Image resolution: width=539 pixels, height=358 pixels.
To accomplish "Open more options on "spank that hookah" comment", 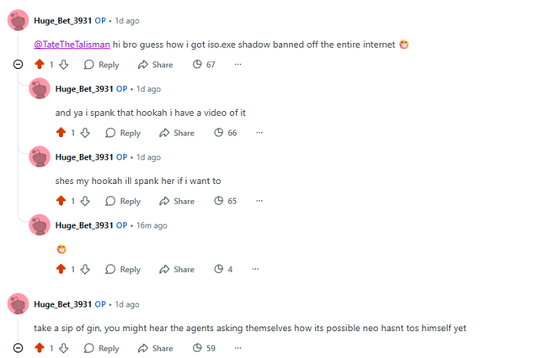I will tap(259, 133).
